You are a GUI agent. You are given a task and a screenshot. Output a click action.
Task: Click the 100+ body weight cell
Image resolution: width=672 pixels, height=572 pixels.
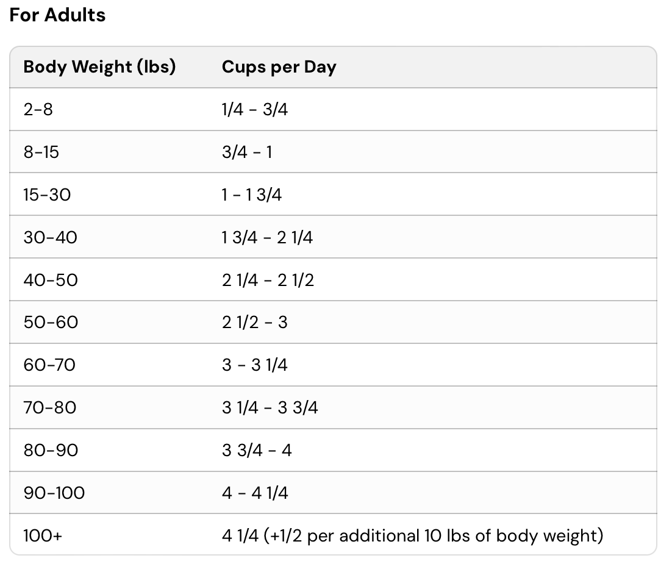[x=43, y=535]
